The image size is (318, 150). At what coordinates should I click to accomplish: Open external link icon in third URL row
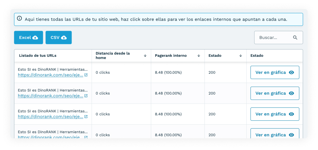[86, 117]
